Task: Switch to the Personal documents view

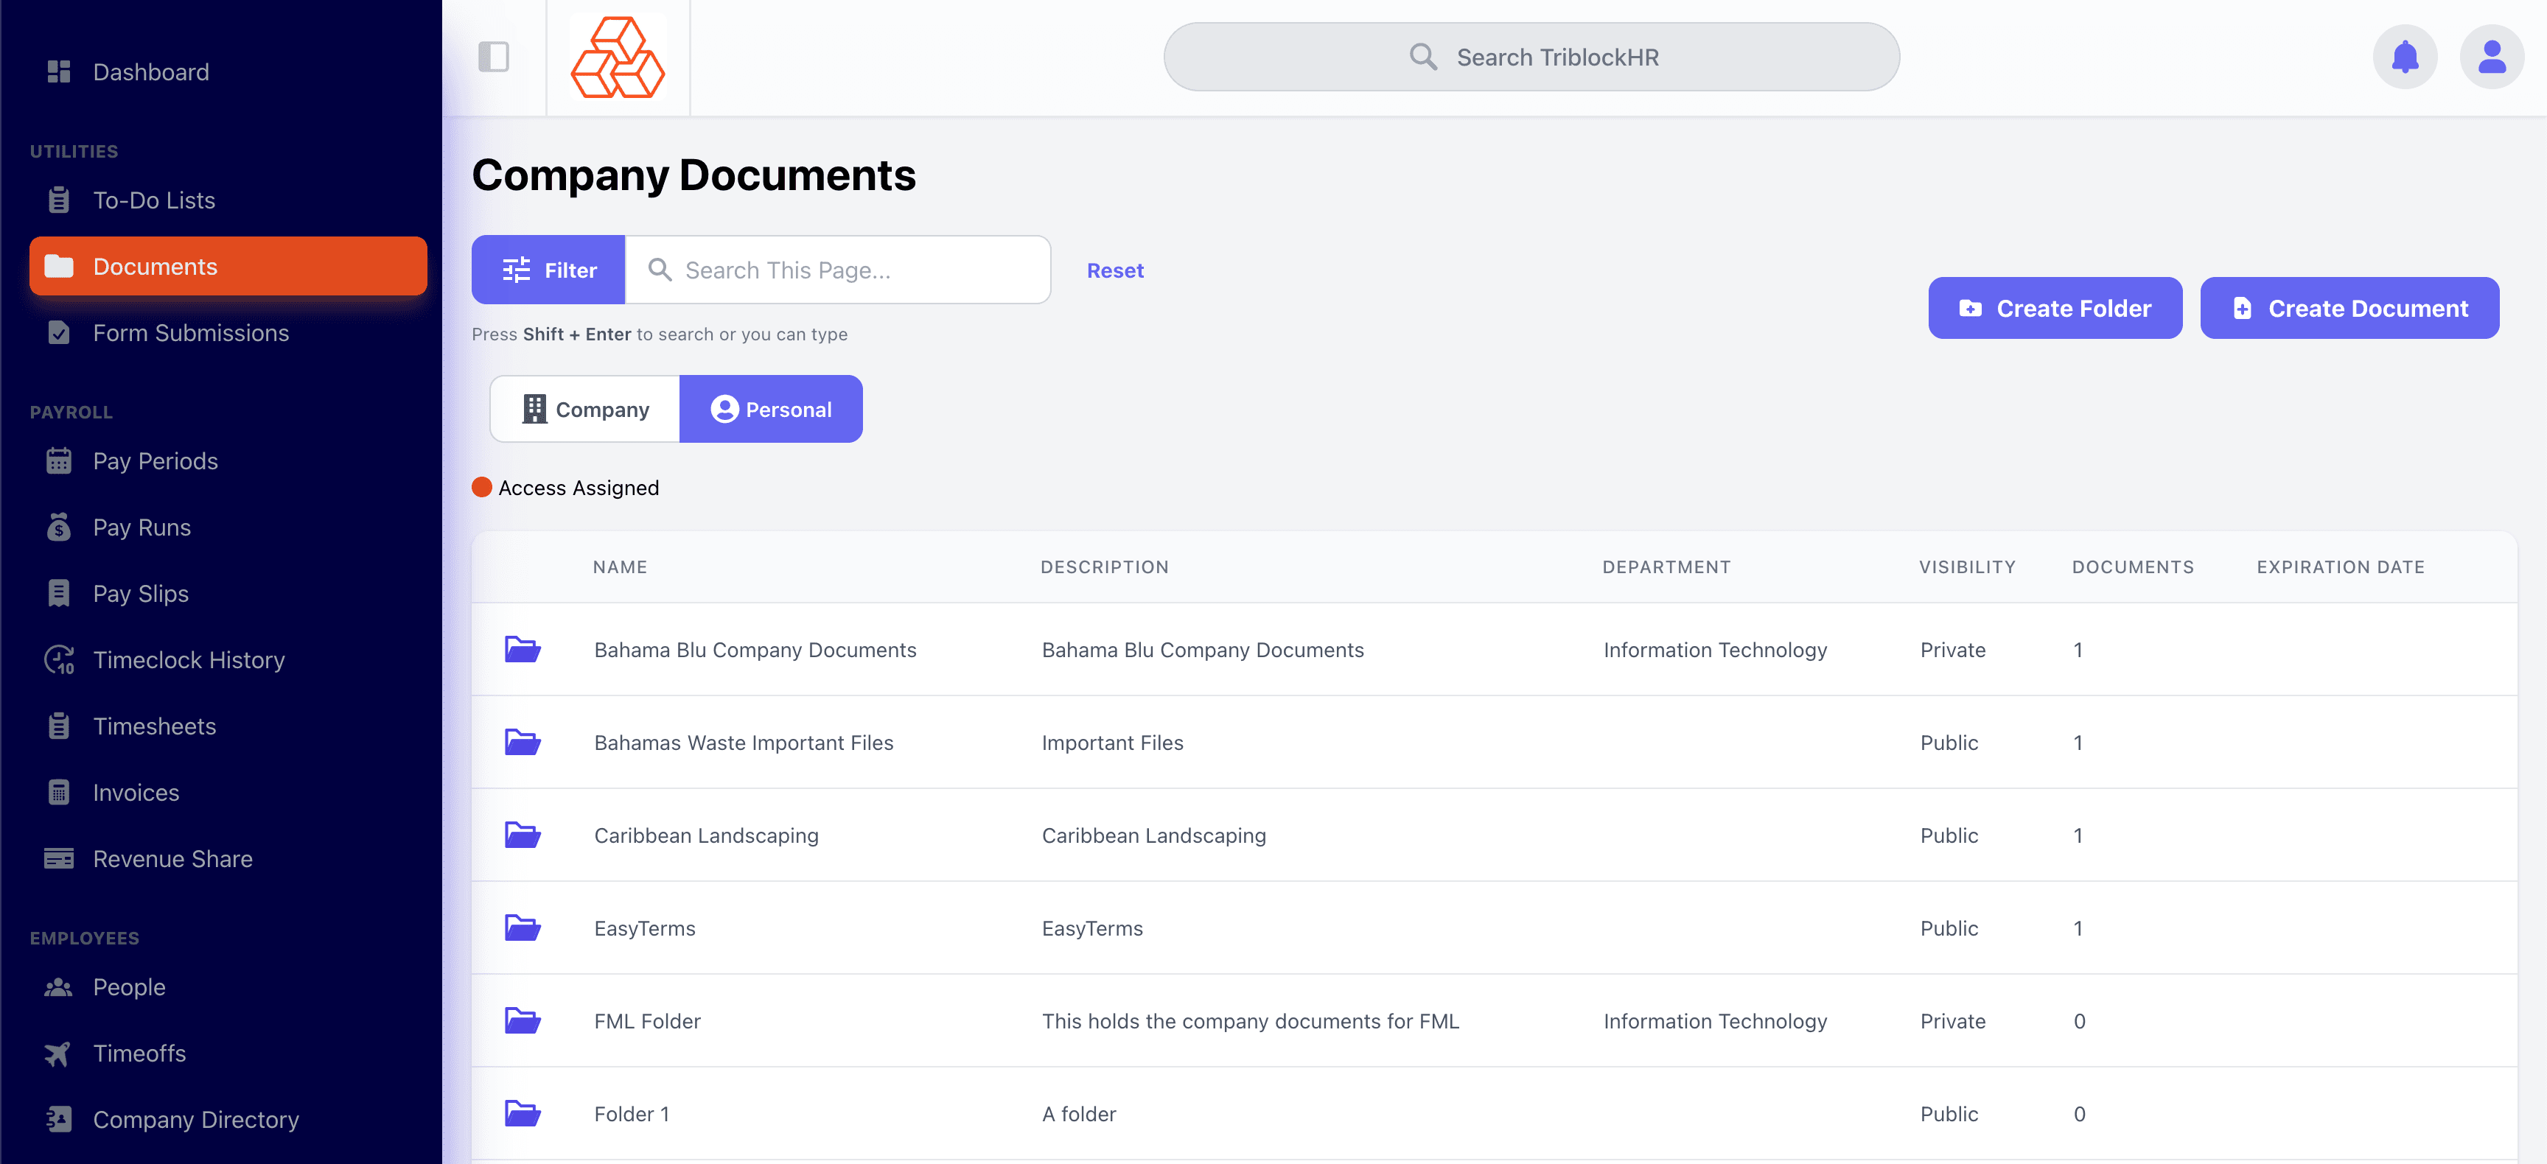Action: tap(771, 409)
